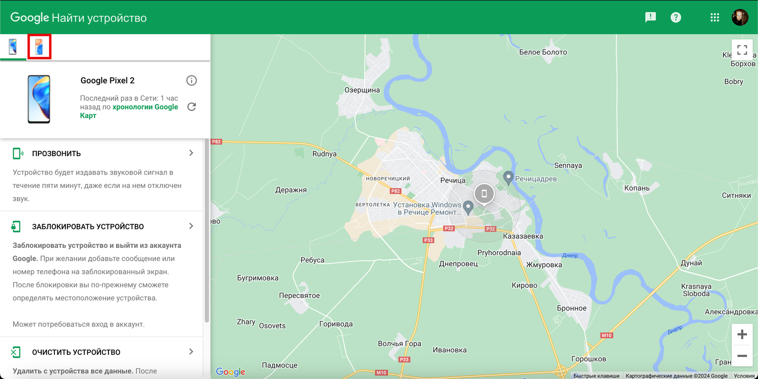Open the send feedback icon in header

[650, 18]
